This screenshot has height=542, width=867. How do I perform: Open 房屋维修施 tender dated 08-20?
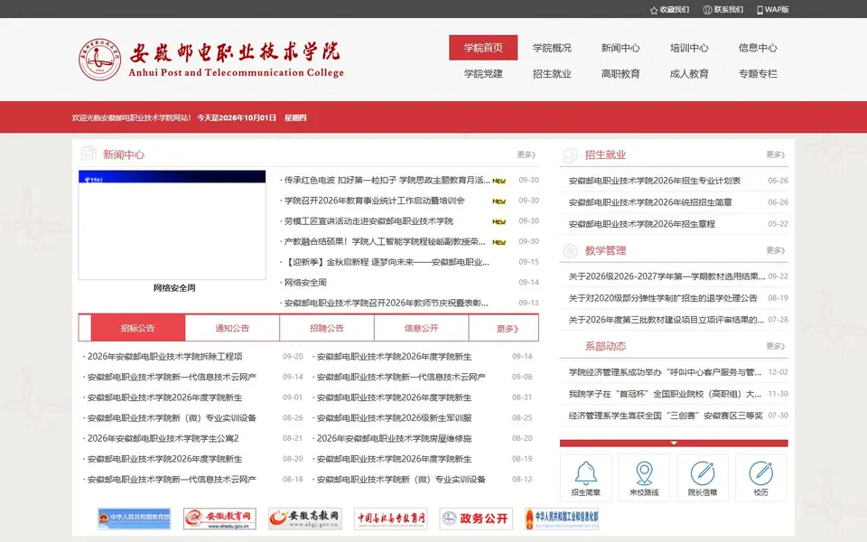coord(394,439)
